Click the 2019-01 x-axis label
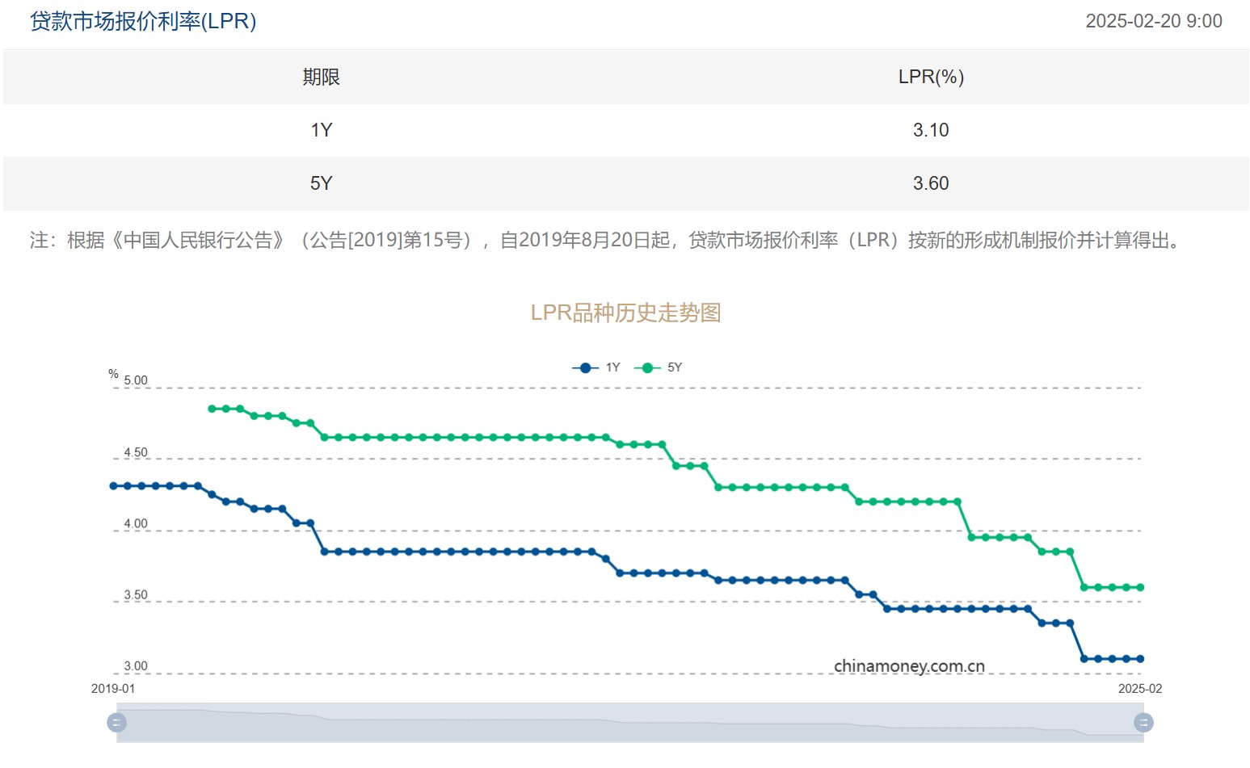The image size is (1250, 768). pos(113,689)
